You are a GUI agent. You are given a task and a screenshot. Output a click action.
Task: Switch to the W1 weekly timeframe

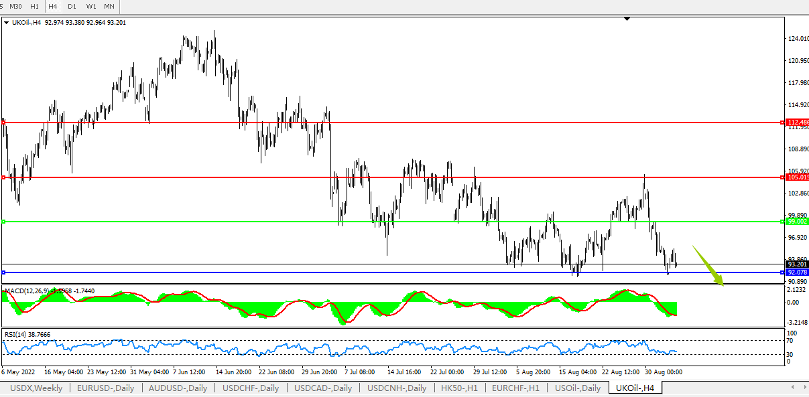tap(91, 6)
